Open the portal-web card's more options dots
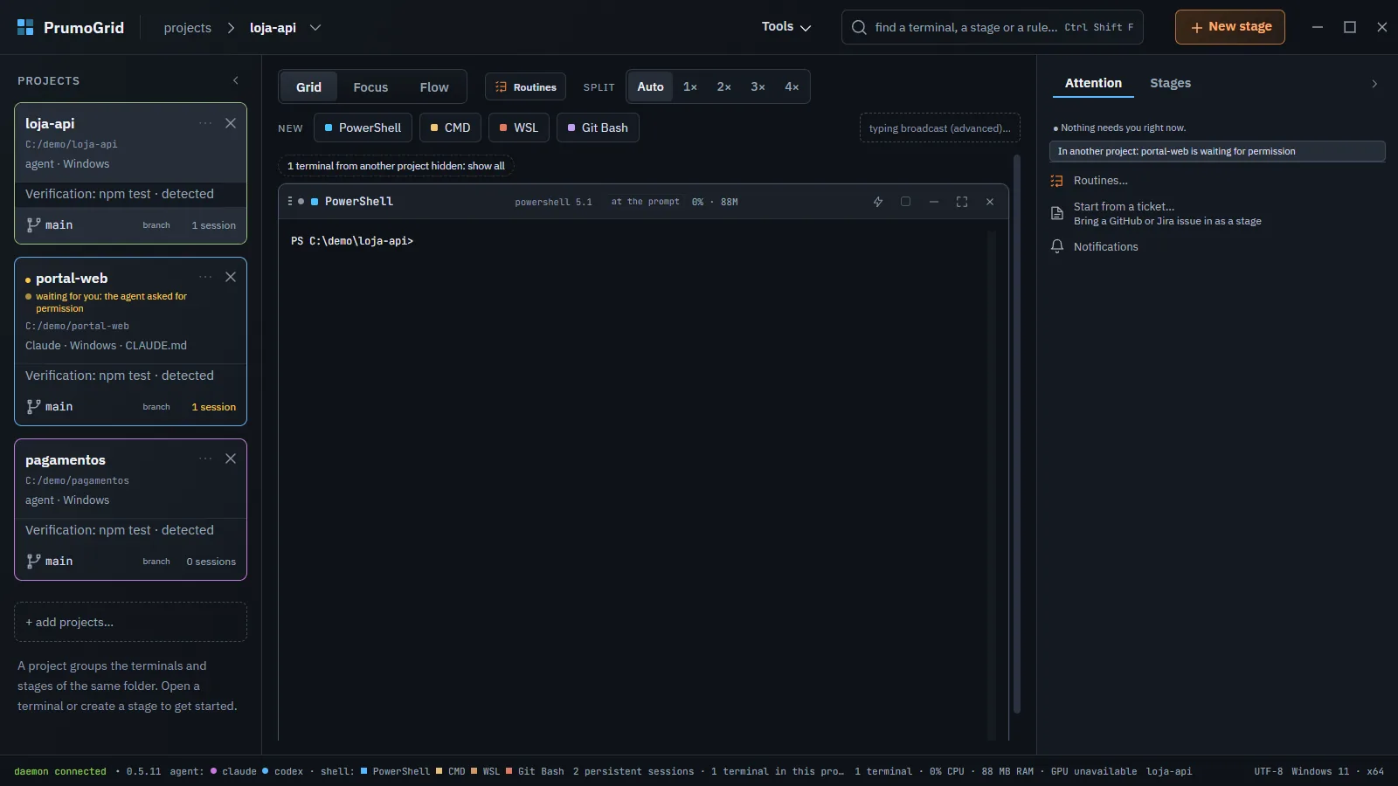 point(205,277)
